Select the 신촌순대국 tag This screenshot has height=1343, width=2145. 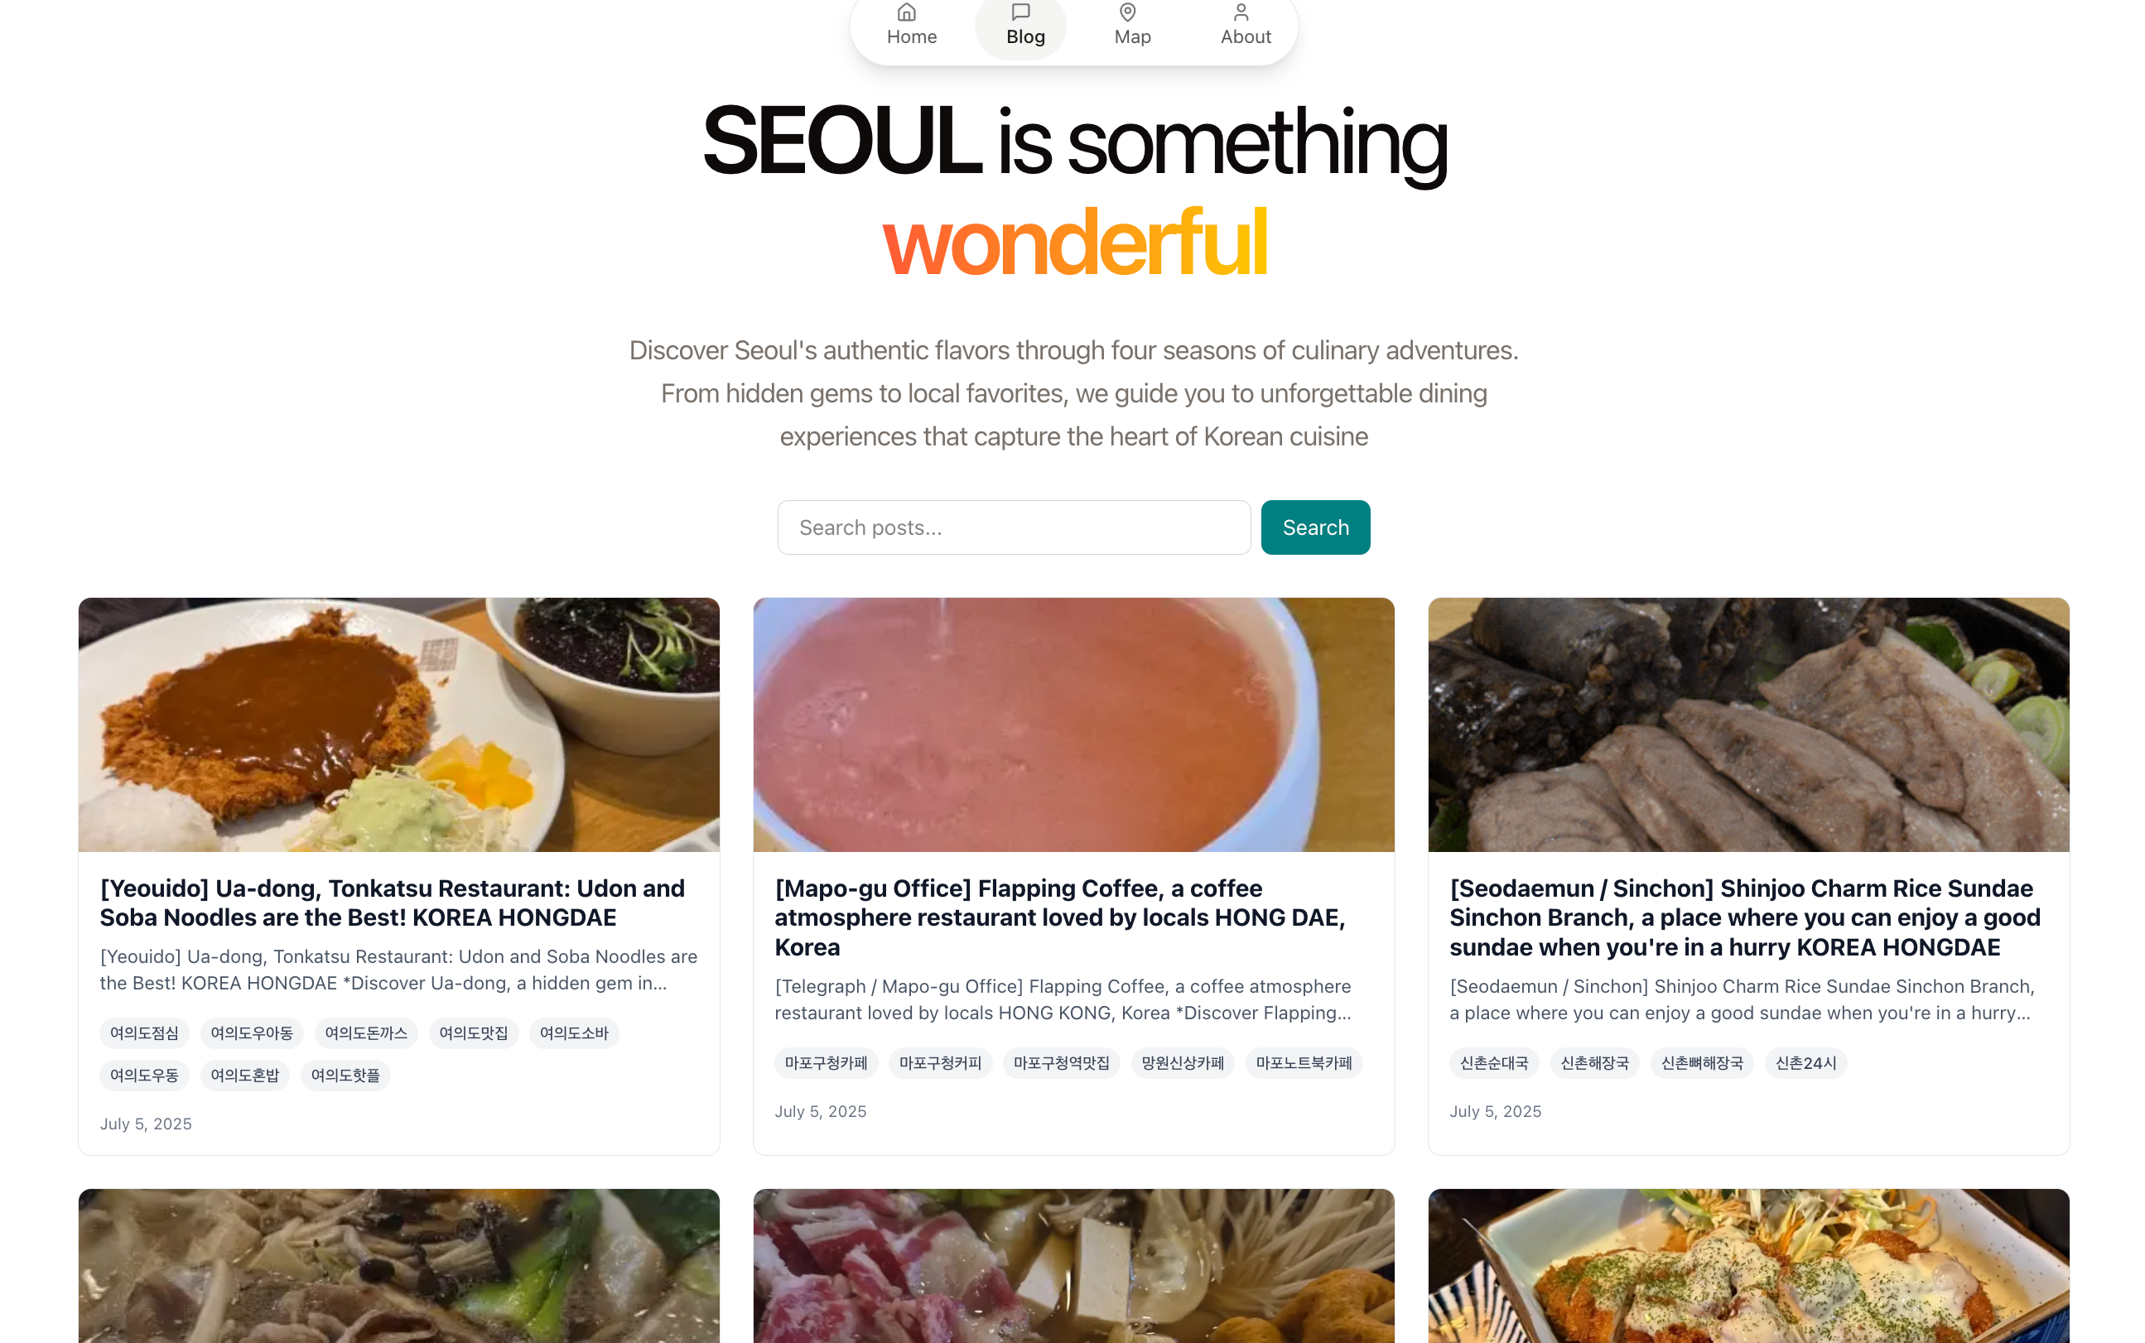1493,1062
